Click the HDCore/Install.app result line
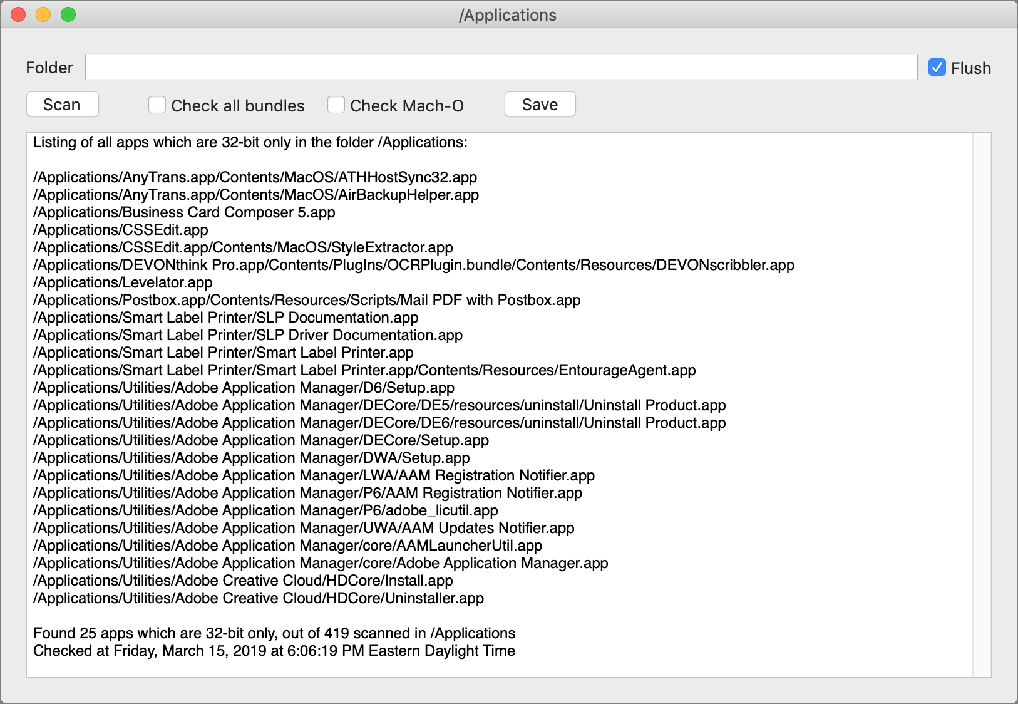This screenshot has width=1018, height=704. click(243, 581)
